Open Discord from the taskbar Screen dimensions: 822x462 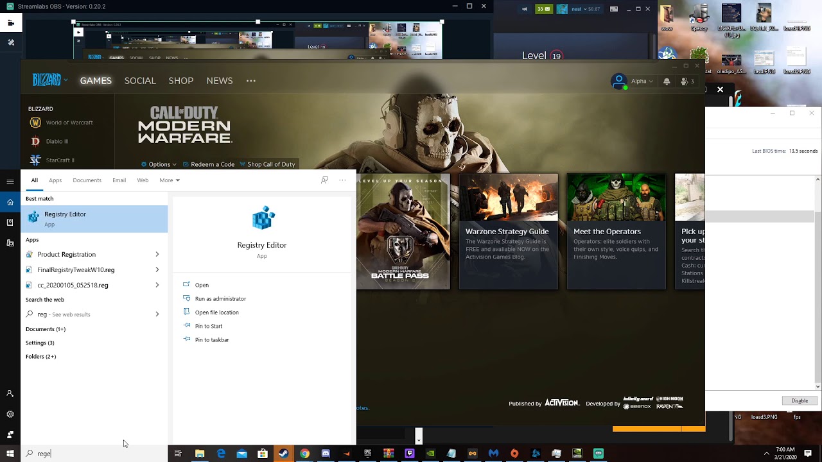coord(326,454)
